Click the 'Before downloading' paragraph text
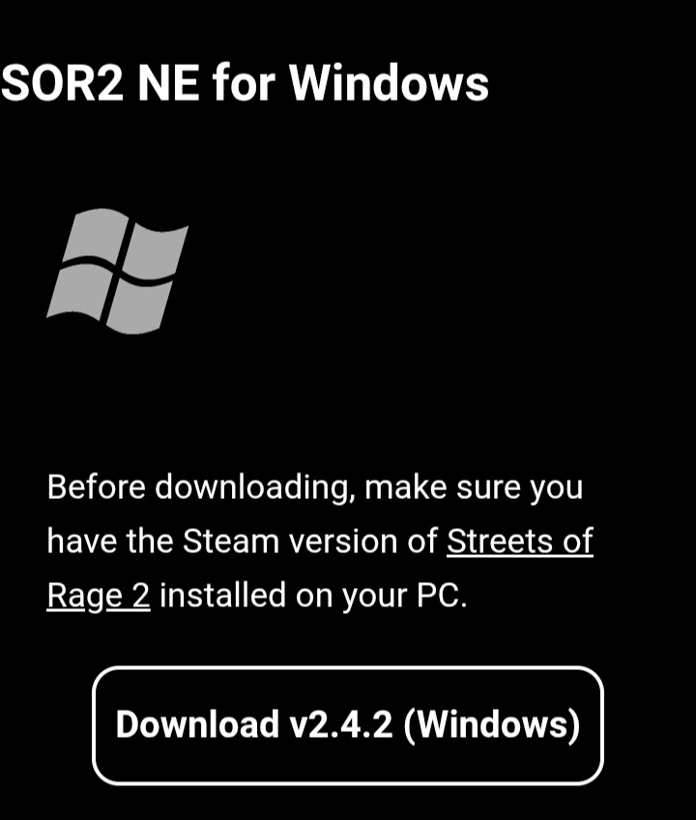696x820 pixels. pos(320,541)
